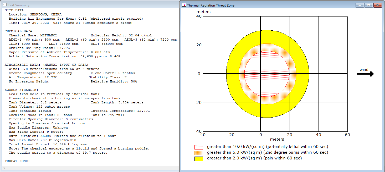This screenshot has height=172, width=385.
Task: Click the yellow 2.0 kW legend swatch
Action: point(199,159)
